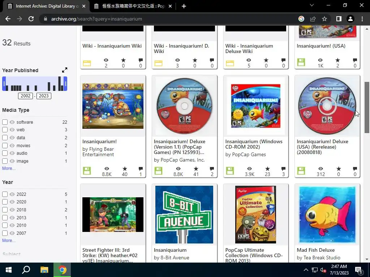Click the share page icon in address bar

click(313, 19)
